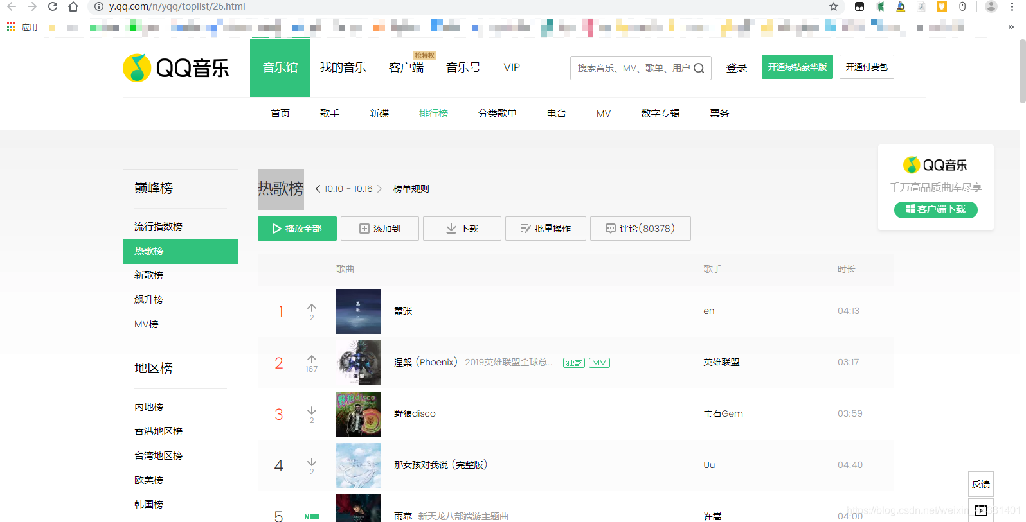Go back in browser history

pos(12,6)
